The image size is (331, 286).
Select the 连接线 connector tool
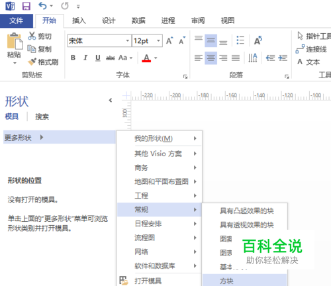pyautogui.click(x=311, y=49)
